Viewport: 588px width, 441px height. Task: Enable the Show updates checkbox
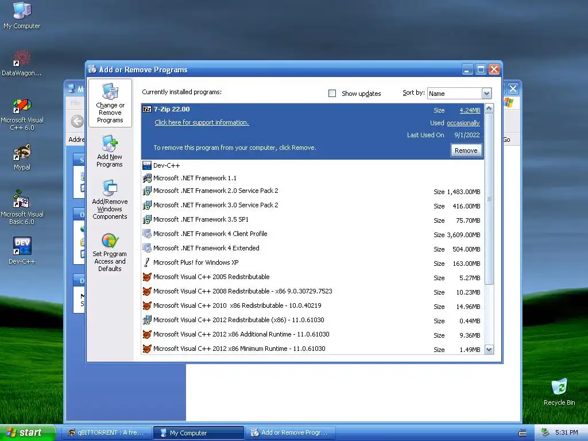(332, 94)
